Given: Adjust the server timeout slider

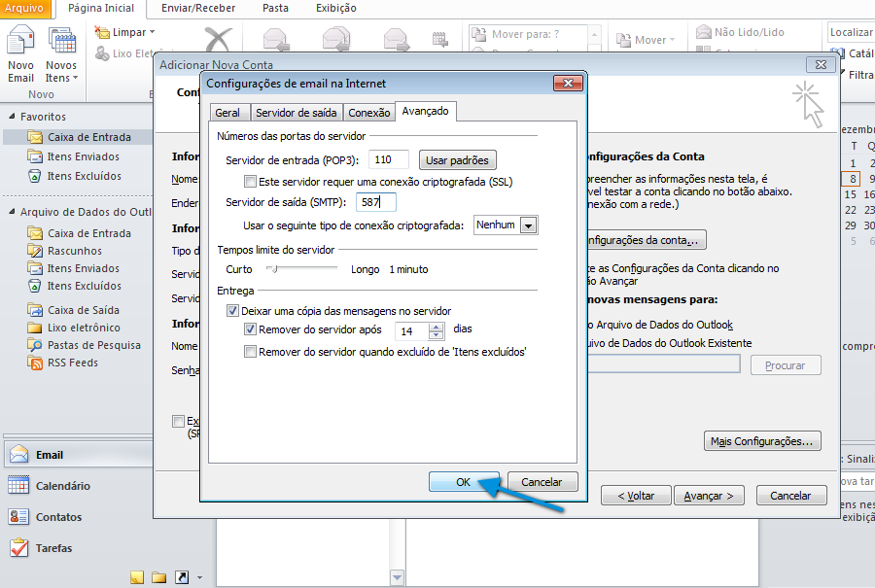Looking at the screenshot, I should (274, 268).
